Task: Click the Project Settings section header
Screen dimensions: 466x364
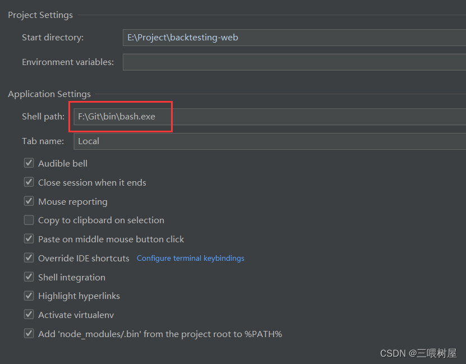Action: pos(40,15)
